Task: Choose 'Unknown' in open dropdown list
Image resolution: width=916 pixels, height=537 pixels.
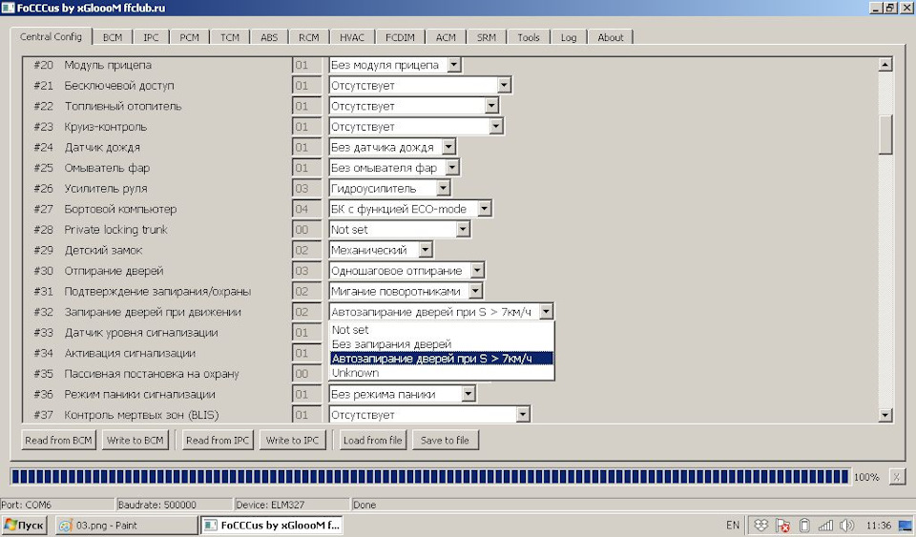Action: click(x=442, y=373)
